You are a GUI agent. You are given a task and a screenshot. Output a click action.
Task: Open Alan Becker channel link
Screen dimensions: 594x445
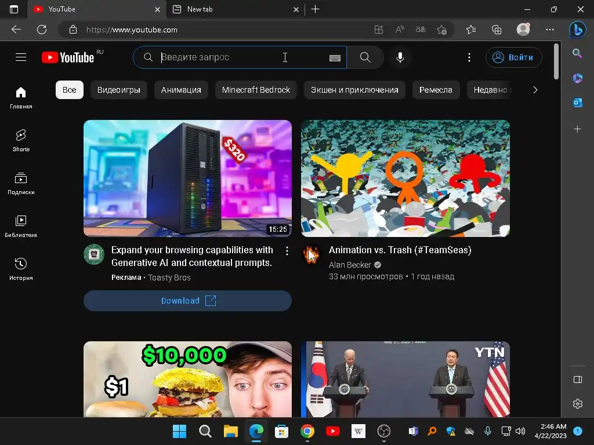(x=350, y=265)
